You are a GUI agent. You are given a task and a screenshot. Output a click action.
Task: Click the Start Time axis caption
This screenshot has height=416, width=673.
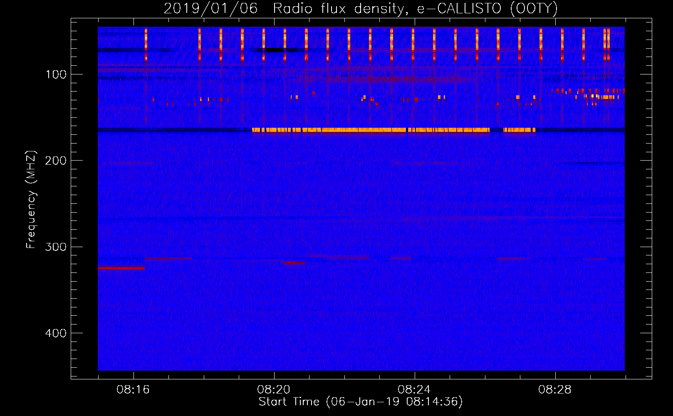pos(361,402)
